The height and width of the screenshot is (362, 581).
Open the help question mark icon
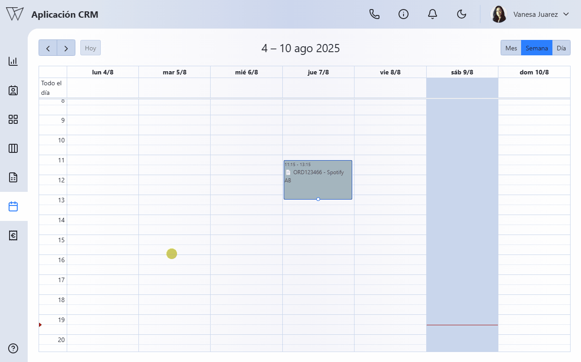tap(13, 348)
